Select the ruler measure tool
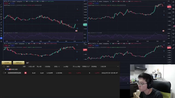Image resolution: width=175 pixels, height=98 pixels. [x=1, y=23]
